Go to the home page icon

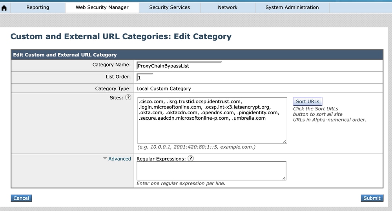pyautogui.click(x=4, y=8)
